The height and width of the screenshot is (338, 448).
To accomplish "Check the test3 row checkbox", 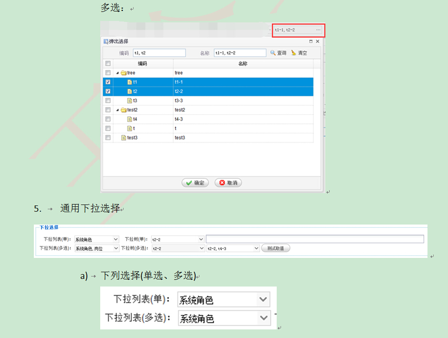I will [x=108, y=138].
